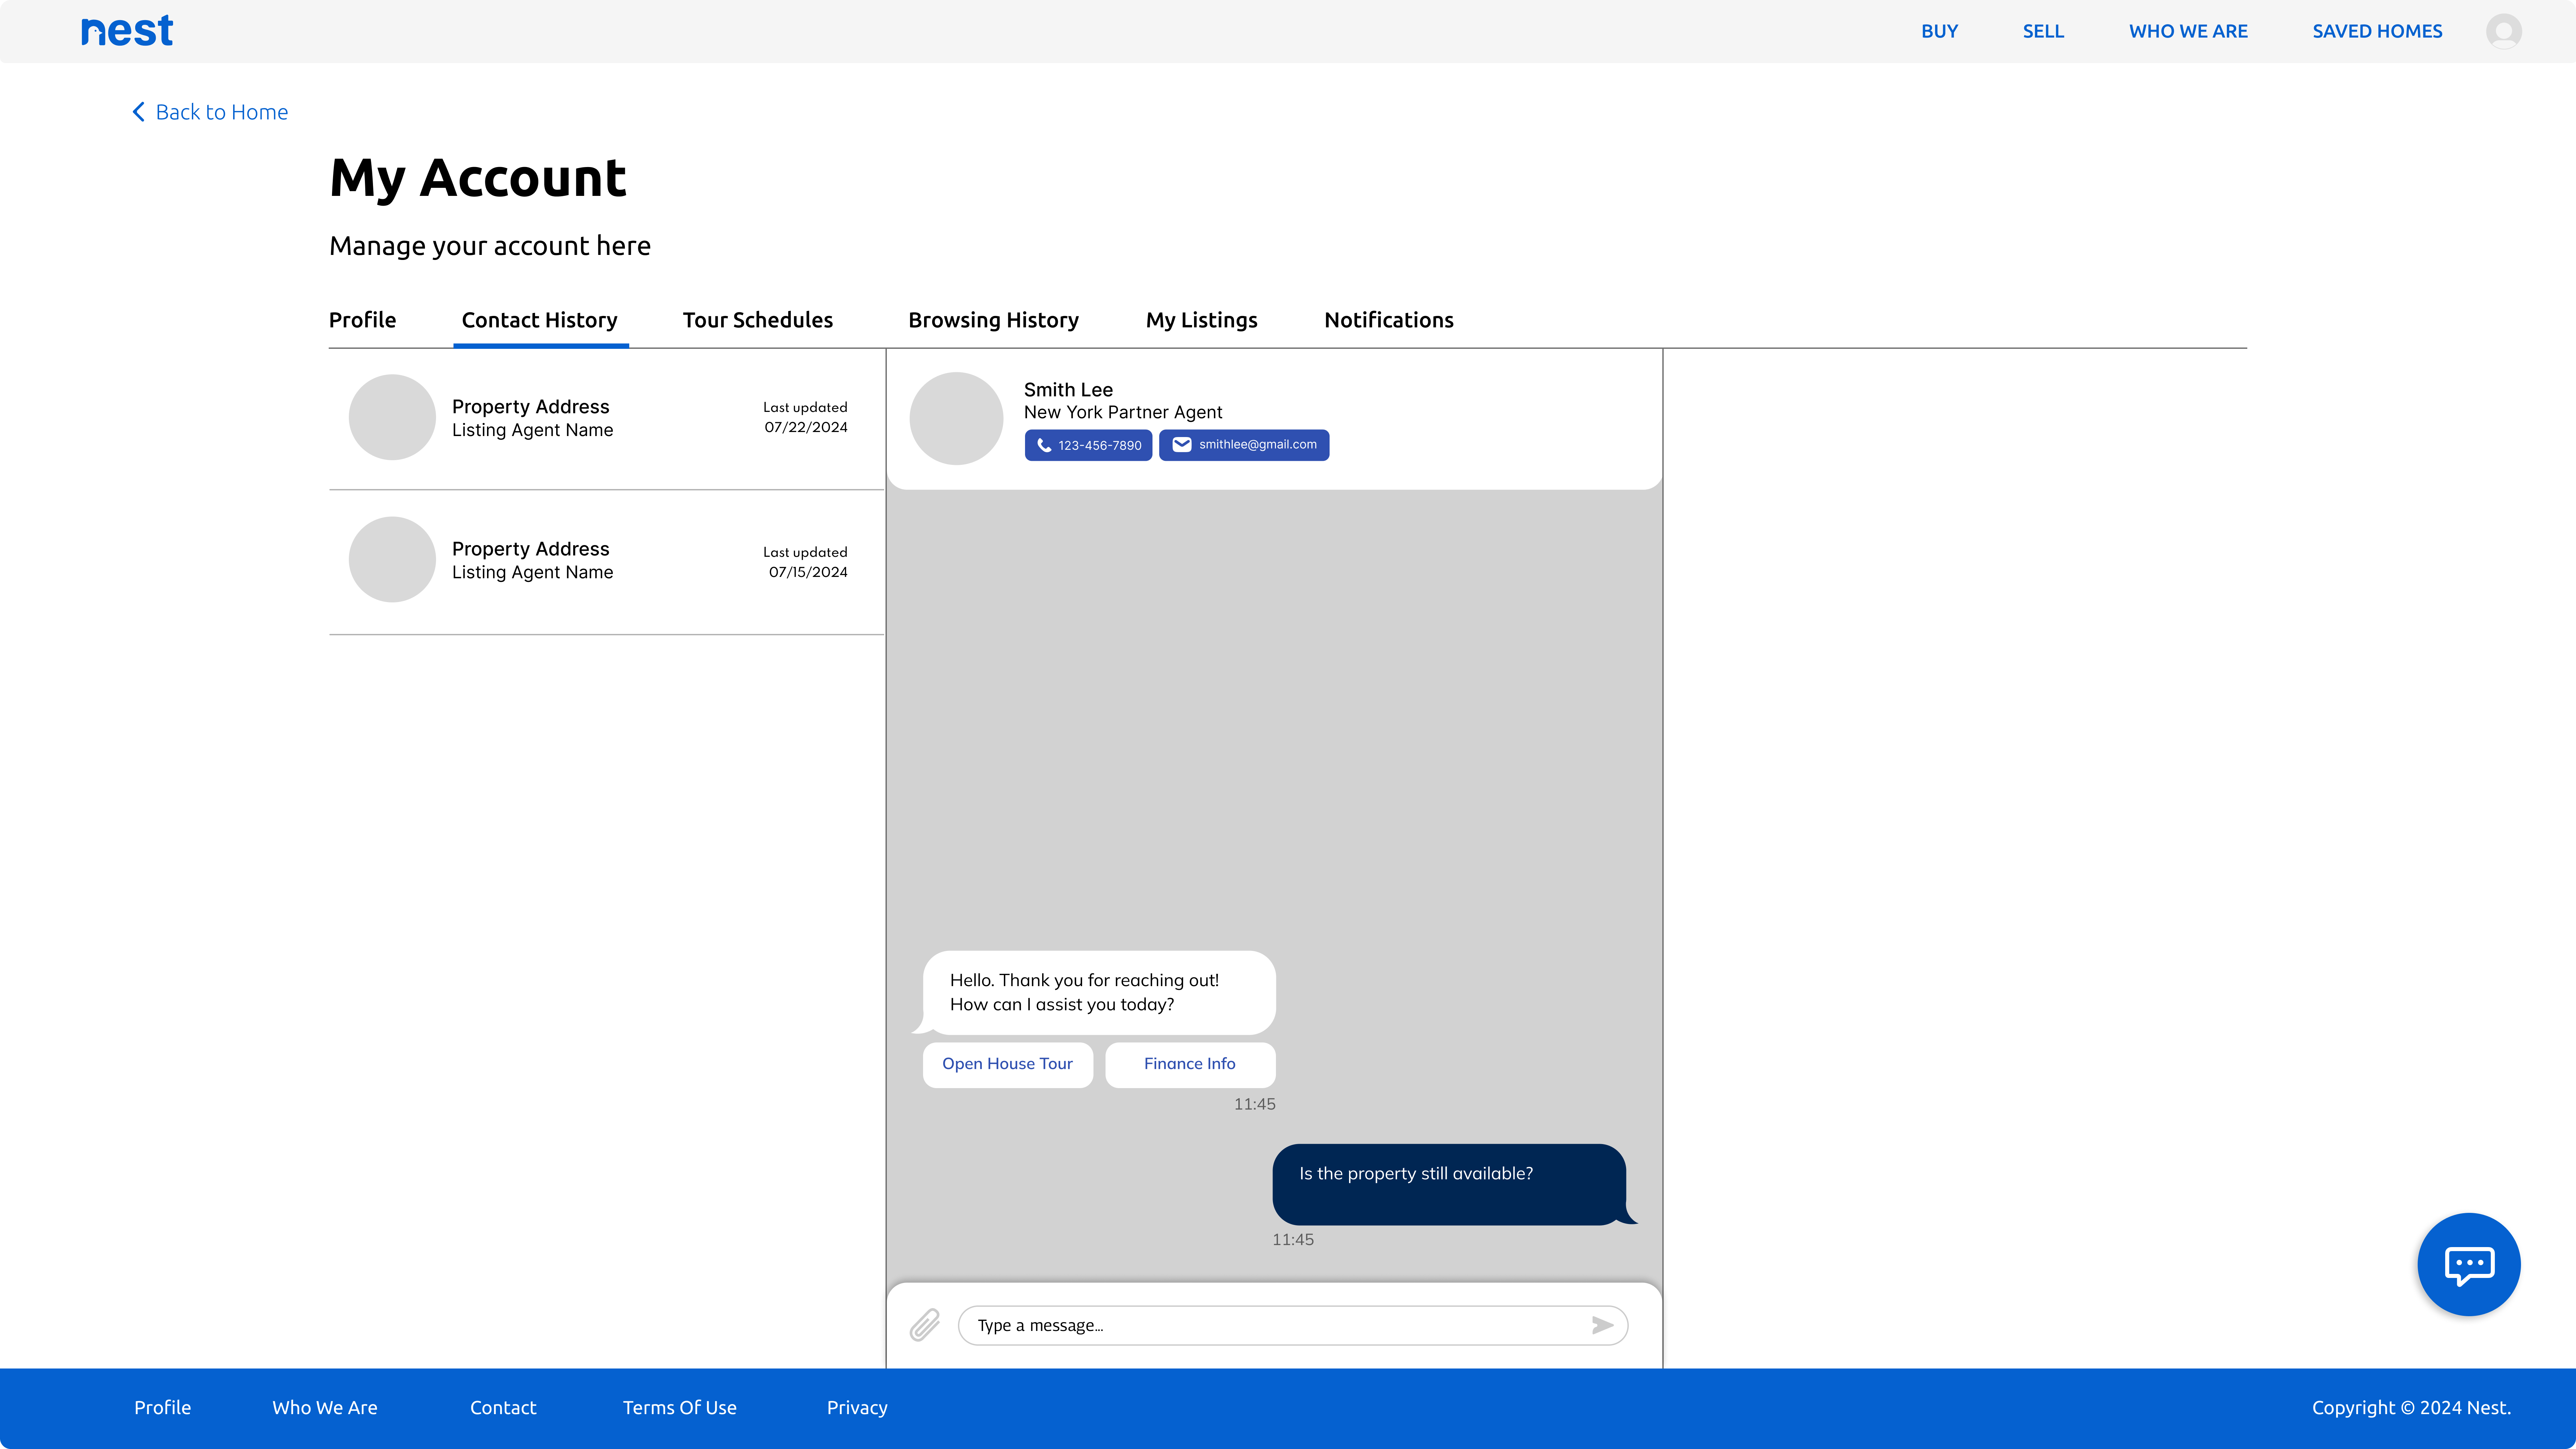Switch to the Tour Schedules tab
Screen dimensions: 2576x1449
[x=757, y=320]
